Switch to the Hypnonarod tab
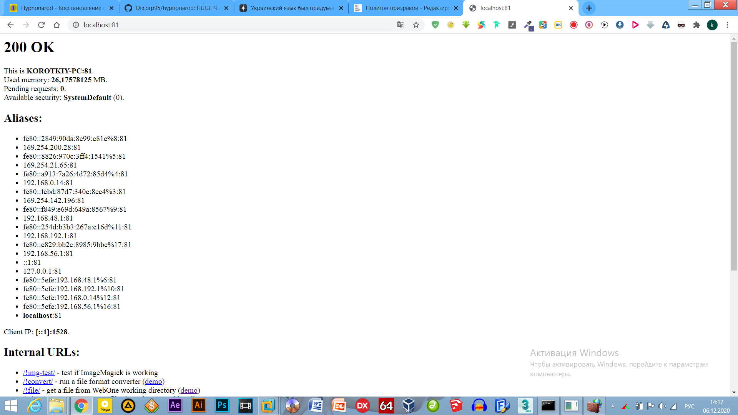The width and height of the screenshot is (738, 415). pos(61,8)
